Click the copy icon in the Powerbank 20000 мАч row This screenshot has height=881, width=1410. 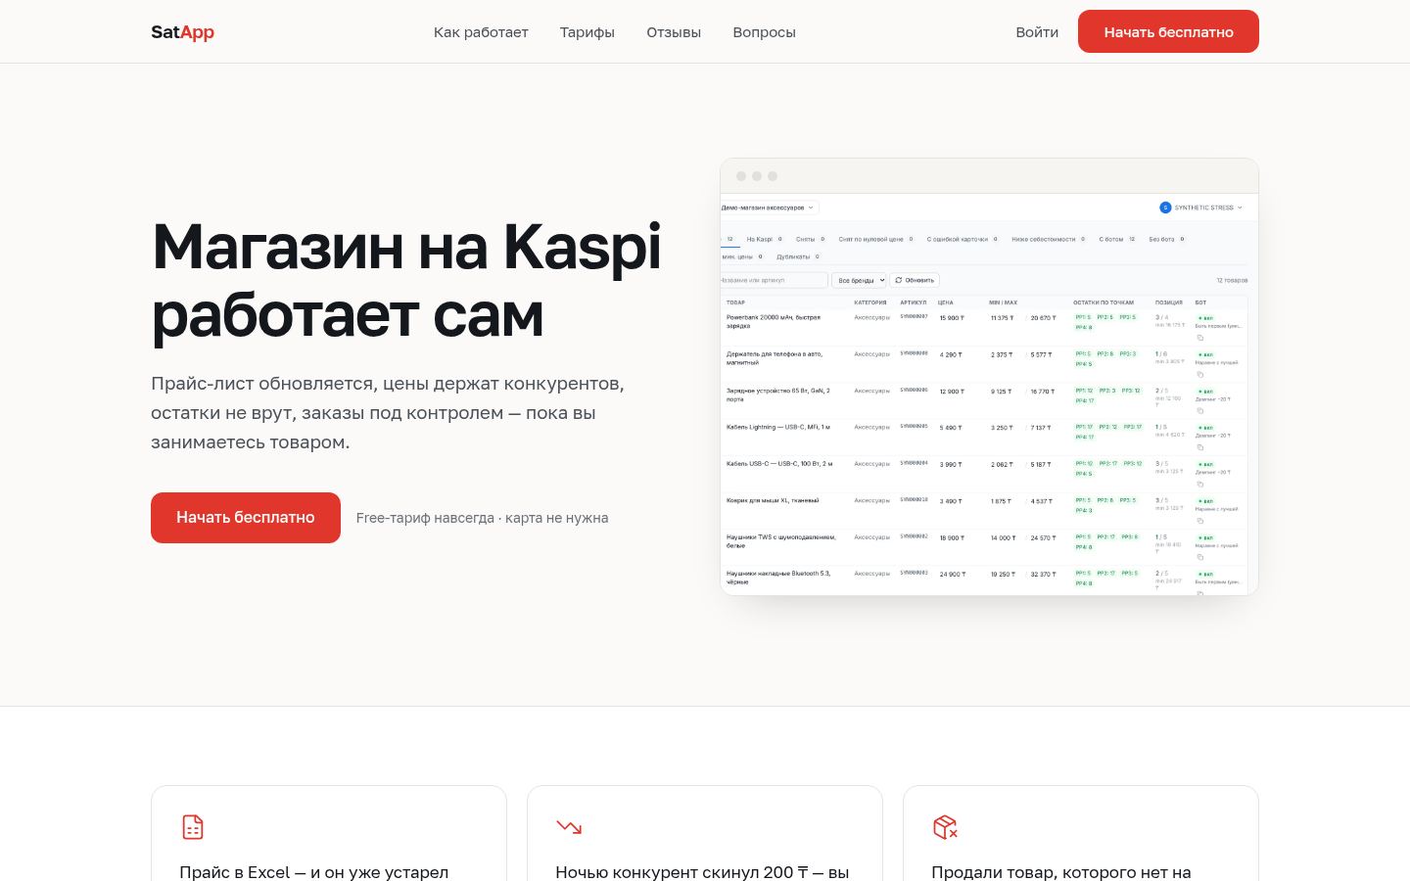coord(1199,338)
